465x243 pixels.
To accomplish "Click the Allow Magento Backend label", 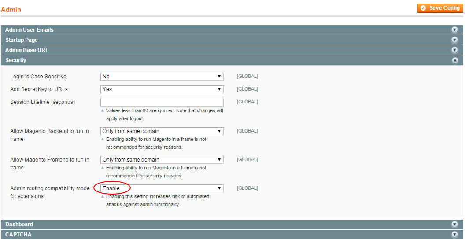I will pos(49,135).
